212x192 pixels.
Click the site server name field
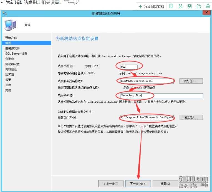coord(147,81)
